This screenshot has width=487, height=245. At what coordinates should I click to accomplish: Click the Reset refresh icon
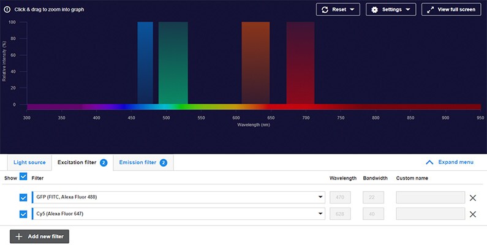point(325,10)
